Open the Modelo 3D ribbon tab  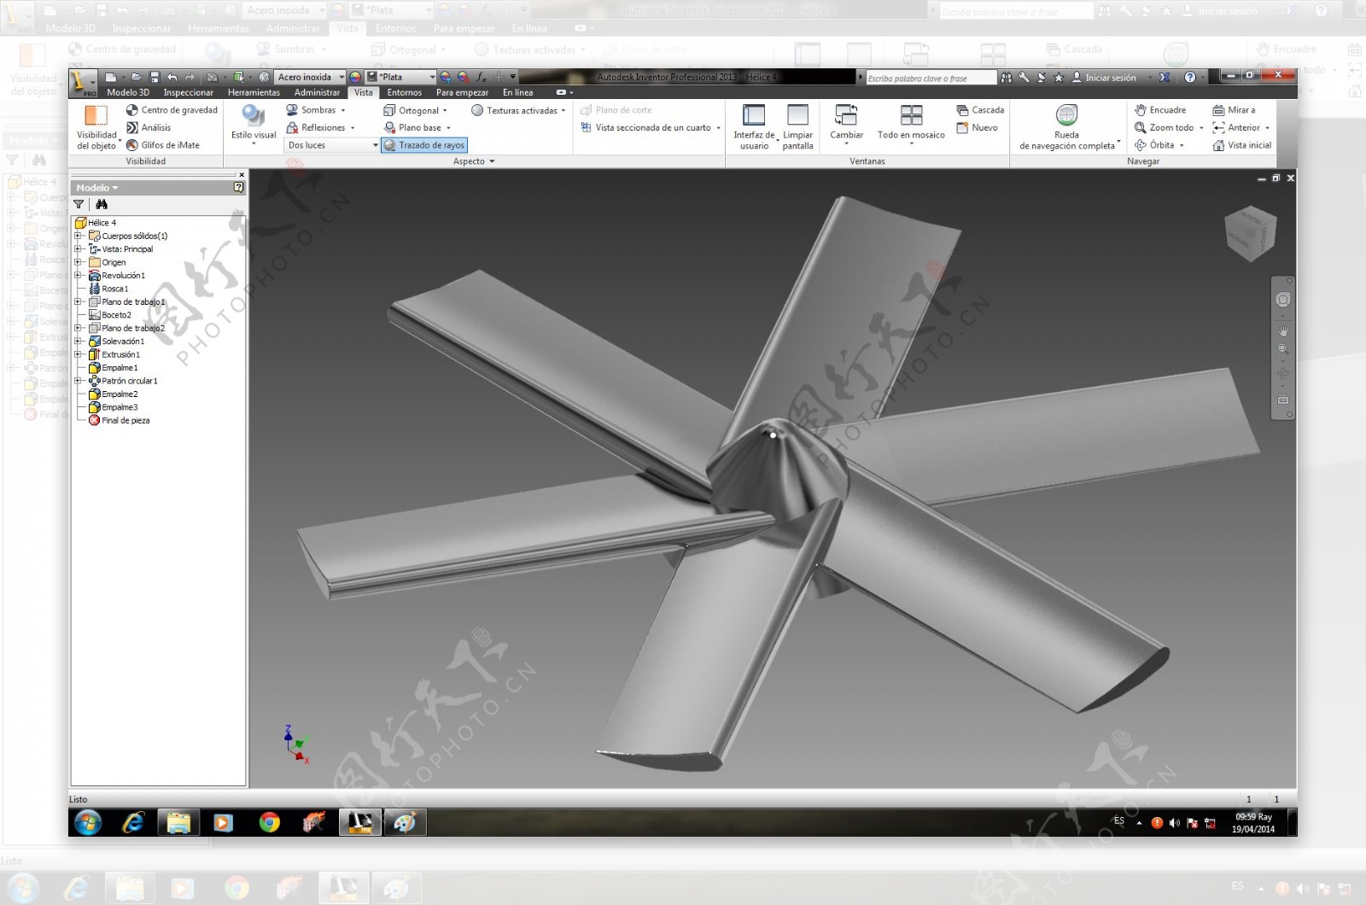128,92
